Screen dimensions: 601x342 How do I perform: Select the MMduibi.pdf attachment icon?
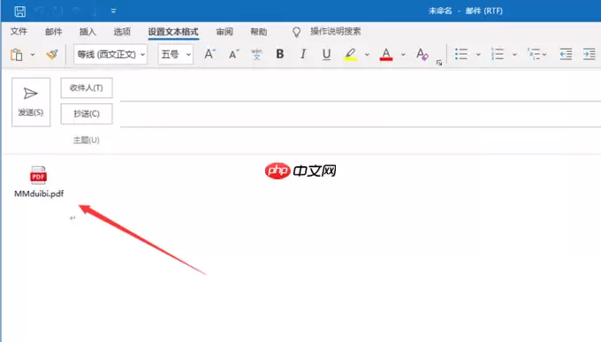tap(38, 175)
